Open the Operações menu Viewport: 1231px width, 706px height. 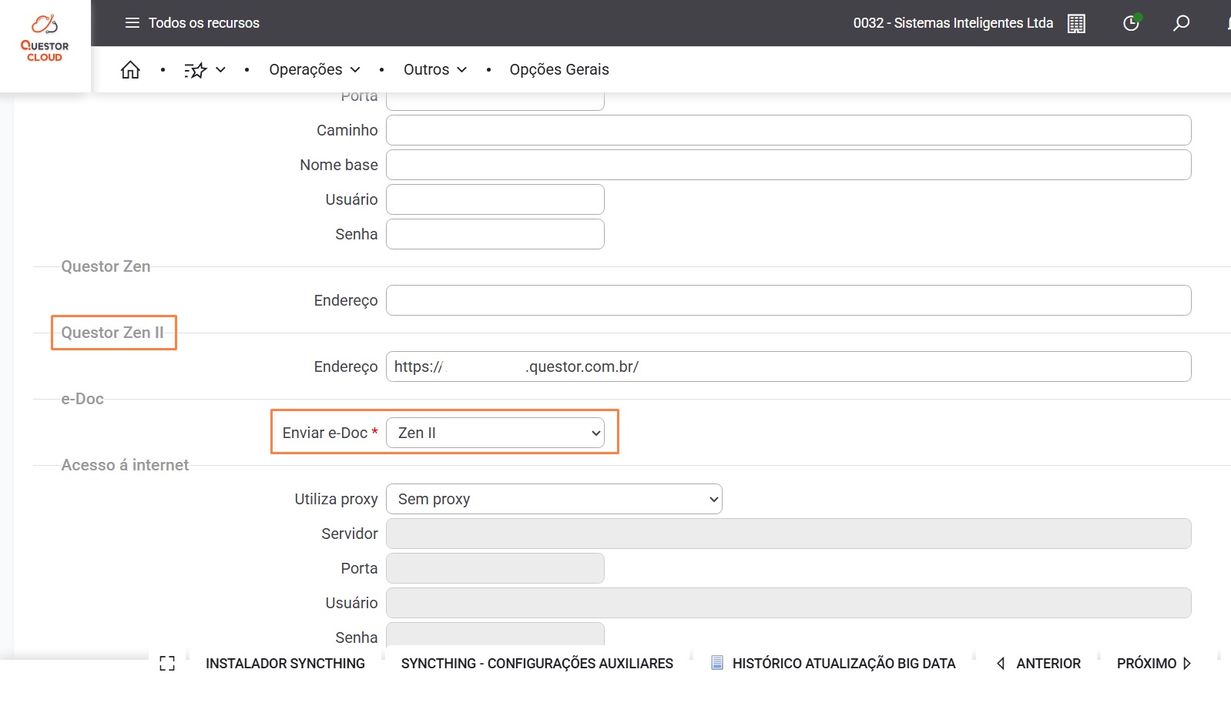[314, 70]
